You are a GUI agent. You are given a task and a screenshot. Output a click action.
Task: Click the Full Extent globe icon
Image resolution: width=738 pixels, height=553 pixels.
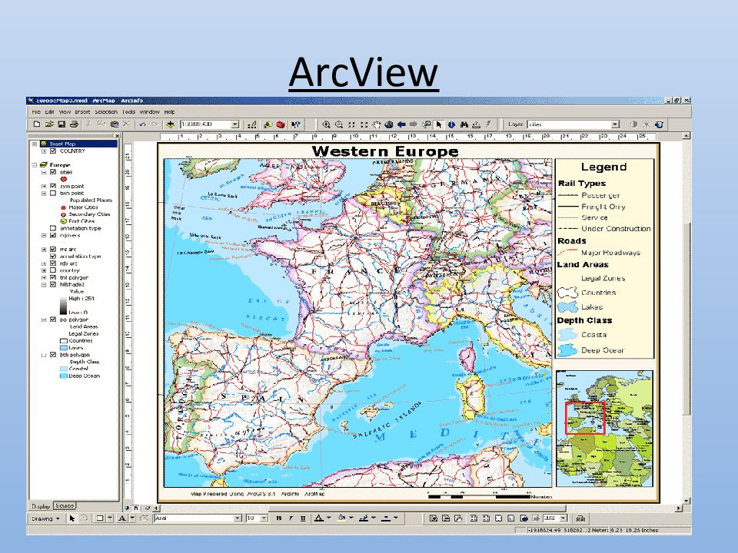coord(388,124)
